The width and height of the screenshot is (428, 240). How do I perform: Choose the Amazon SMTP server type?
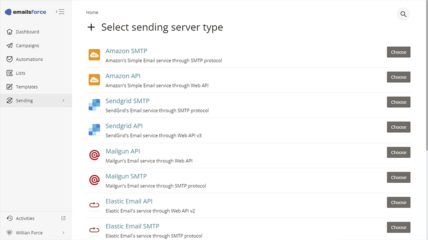pyautogui.click(x=398, y=52)
